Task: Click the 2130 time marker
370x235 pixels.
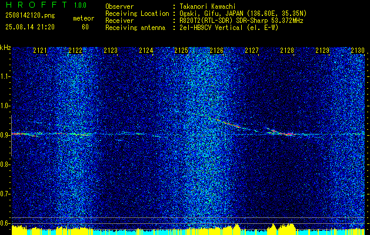Action: pyautogui.click(x=358, y=51)
